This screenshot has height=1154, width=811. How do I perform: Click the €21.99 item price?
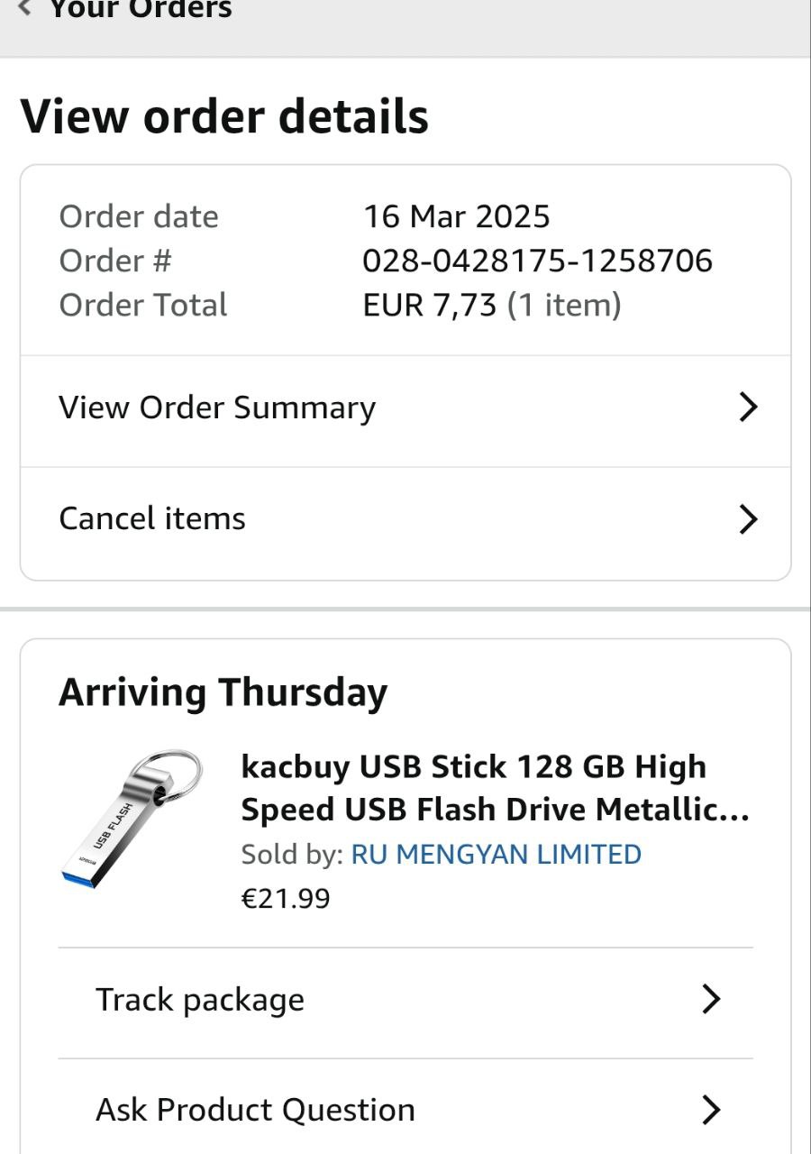tap(286, 899)
